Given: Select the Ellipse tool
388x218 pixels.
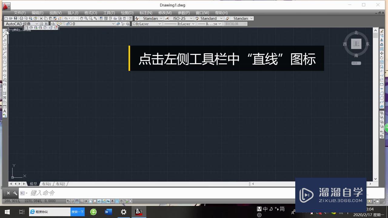Looking at the screenshot, I should tap(5, 71).
